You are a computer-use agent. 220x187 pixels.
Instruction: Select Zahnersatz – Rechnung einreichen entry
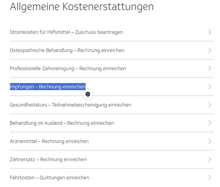coord(48,159)
